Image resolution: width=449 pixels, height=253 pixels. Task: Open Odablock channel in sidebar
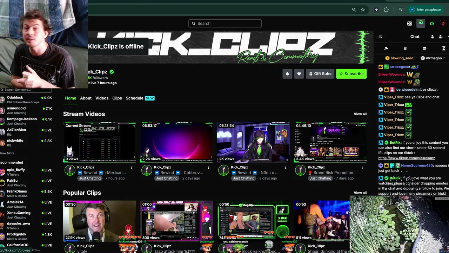[26, 100]
